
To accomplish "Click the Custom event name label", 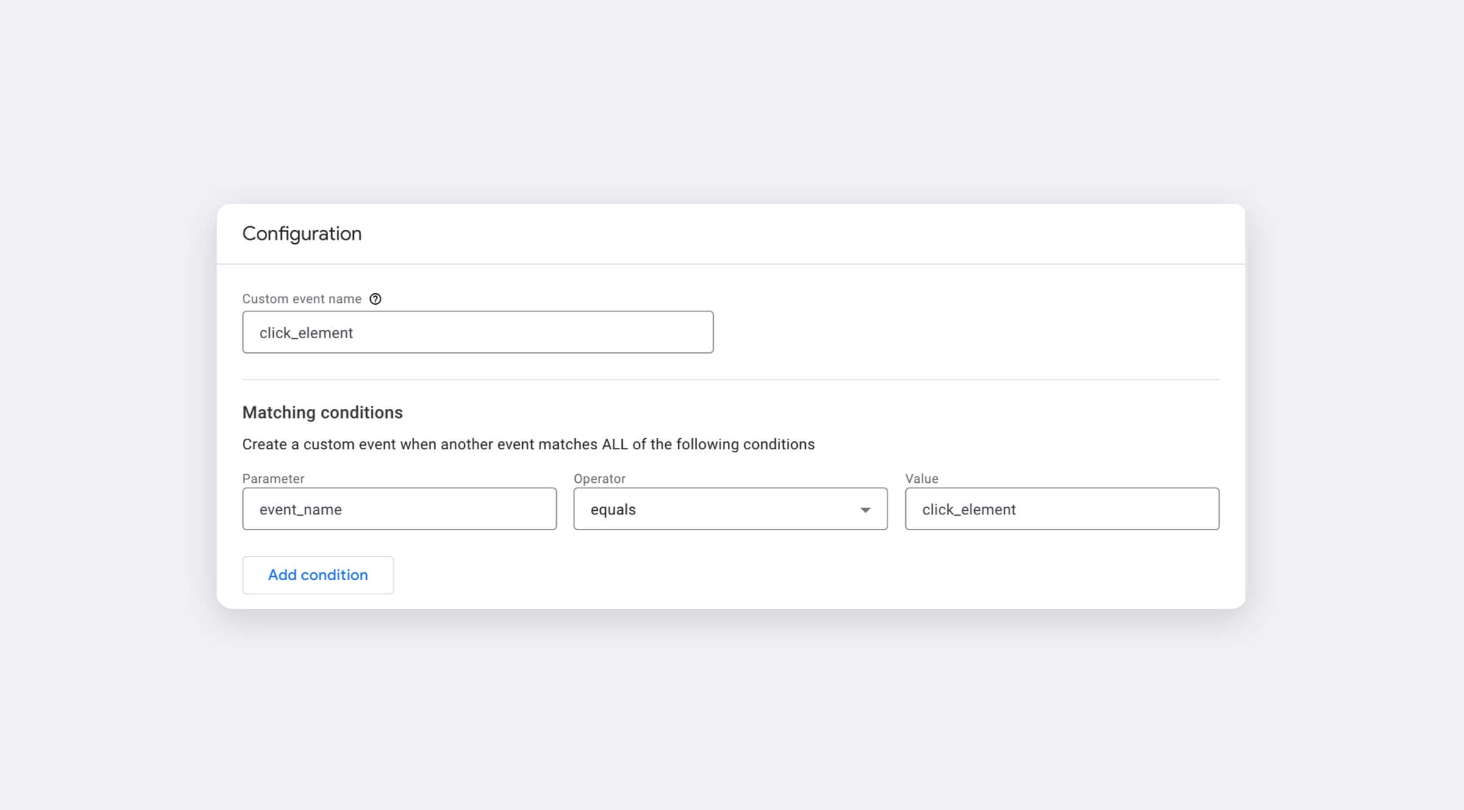I will (302, 299).
